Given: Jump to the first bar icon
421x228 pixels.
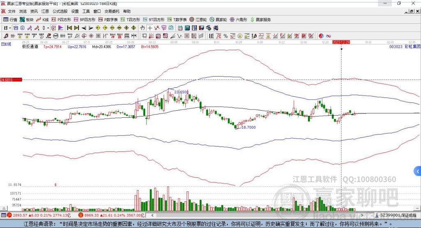Looking at the screenshot, I should [69, 28].
